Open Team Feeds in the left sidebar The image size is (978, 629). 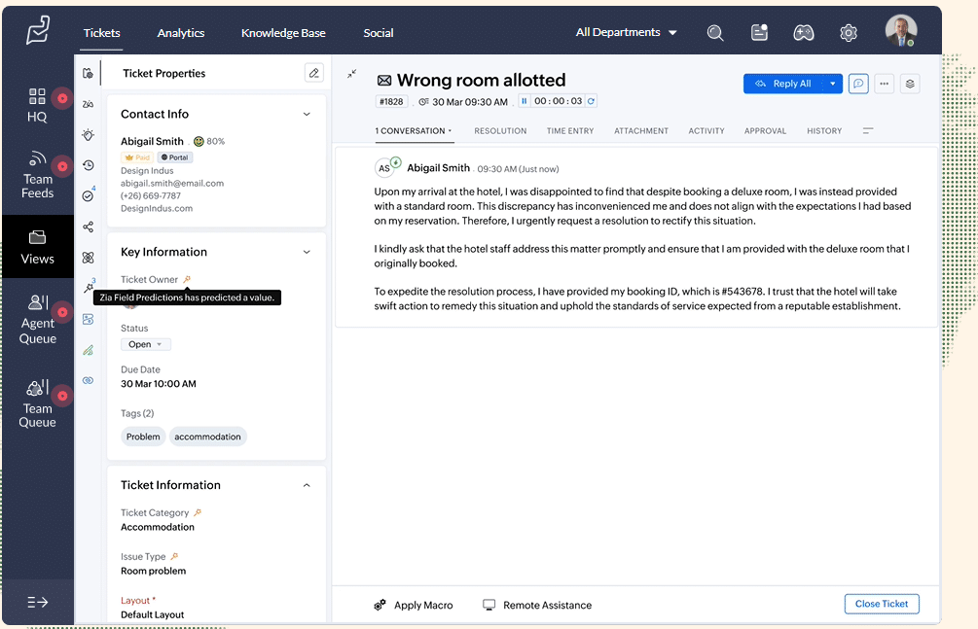tap(37, 175)
